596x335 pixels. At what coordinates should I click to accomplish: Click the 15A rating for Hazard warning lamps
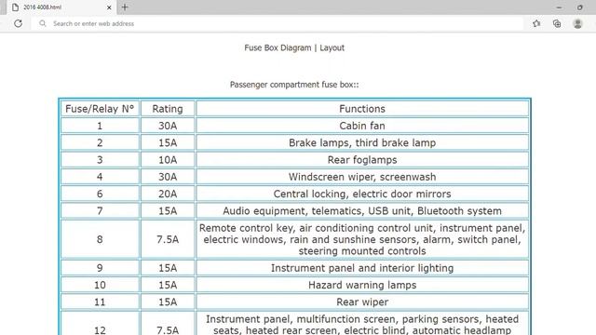click(168, 285)
